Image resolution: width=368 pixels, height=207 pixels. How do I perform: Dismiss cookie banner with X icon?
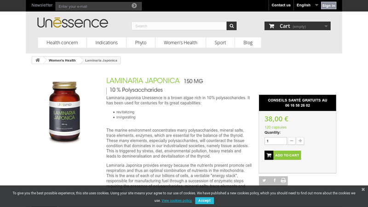(363, 189)
